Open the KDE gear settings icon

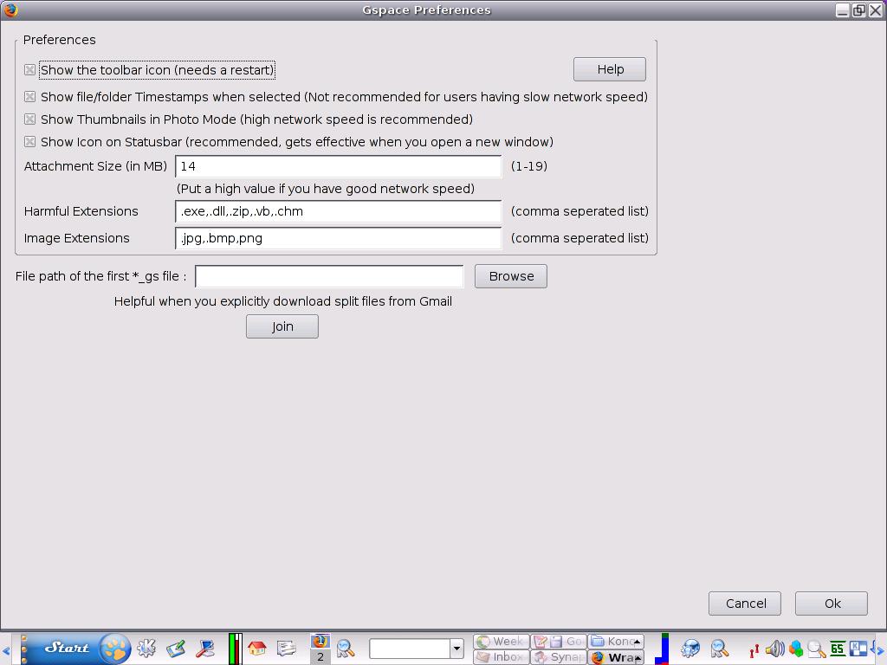146,648
